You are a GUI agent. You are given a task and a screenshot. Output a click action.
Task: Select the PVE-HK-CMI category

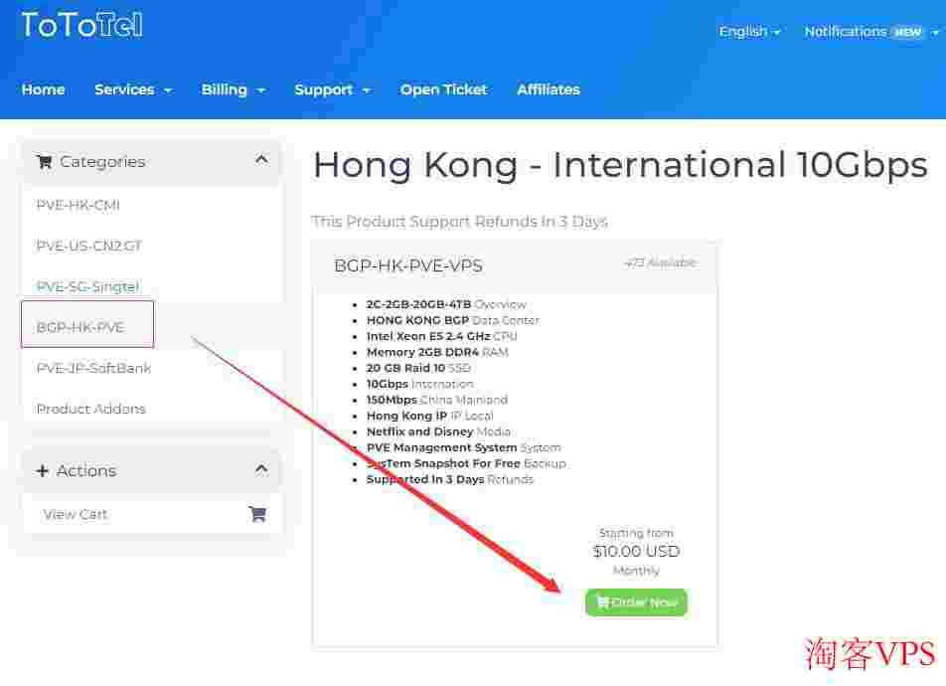[x=152, y=206]
